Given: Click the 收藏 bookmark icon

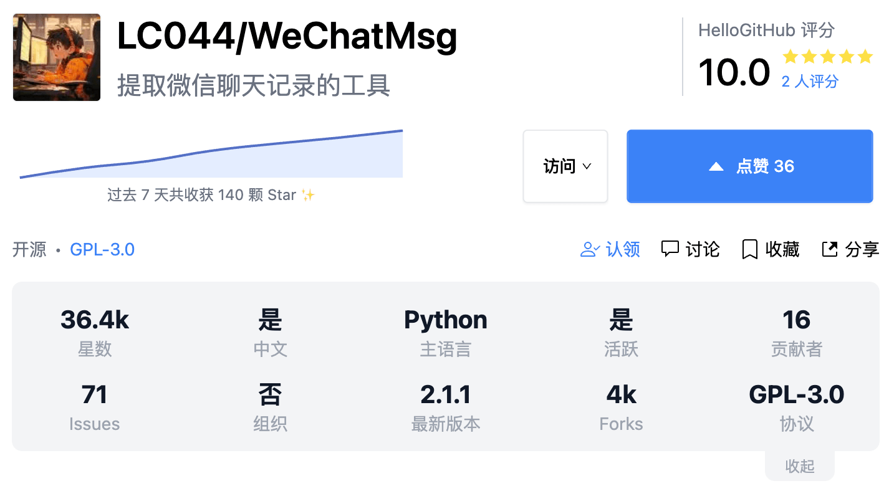Looking at the screenshot, I should point(749,249).
